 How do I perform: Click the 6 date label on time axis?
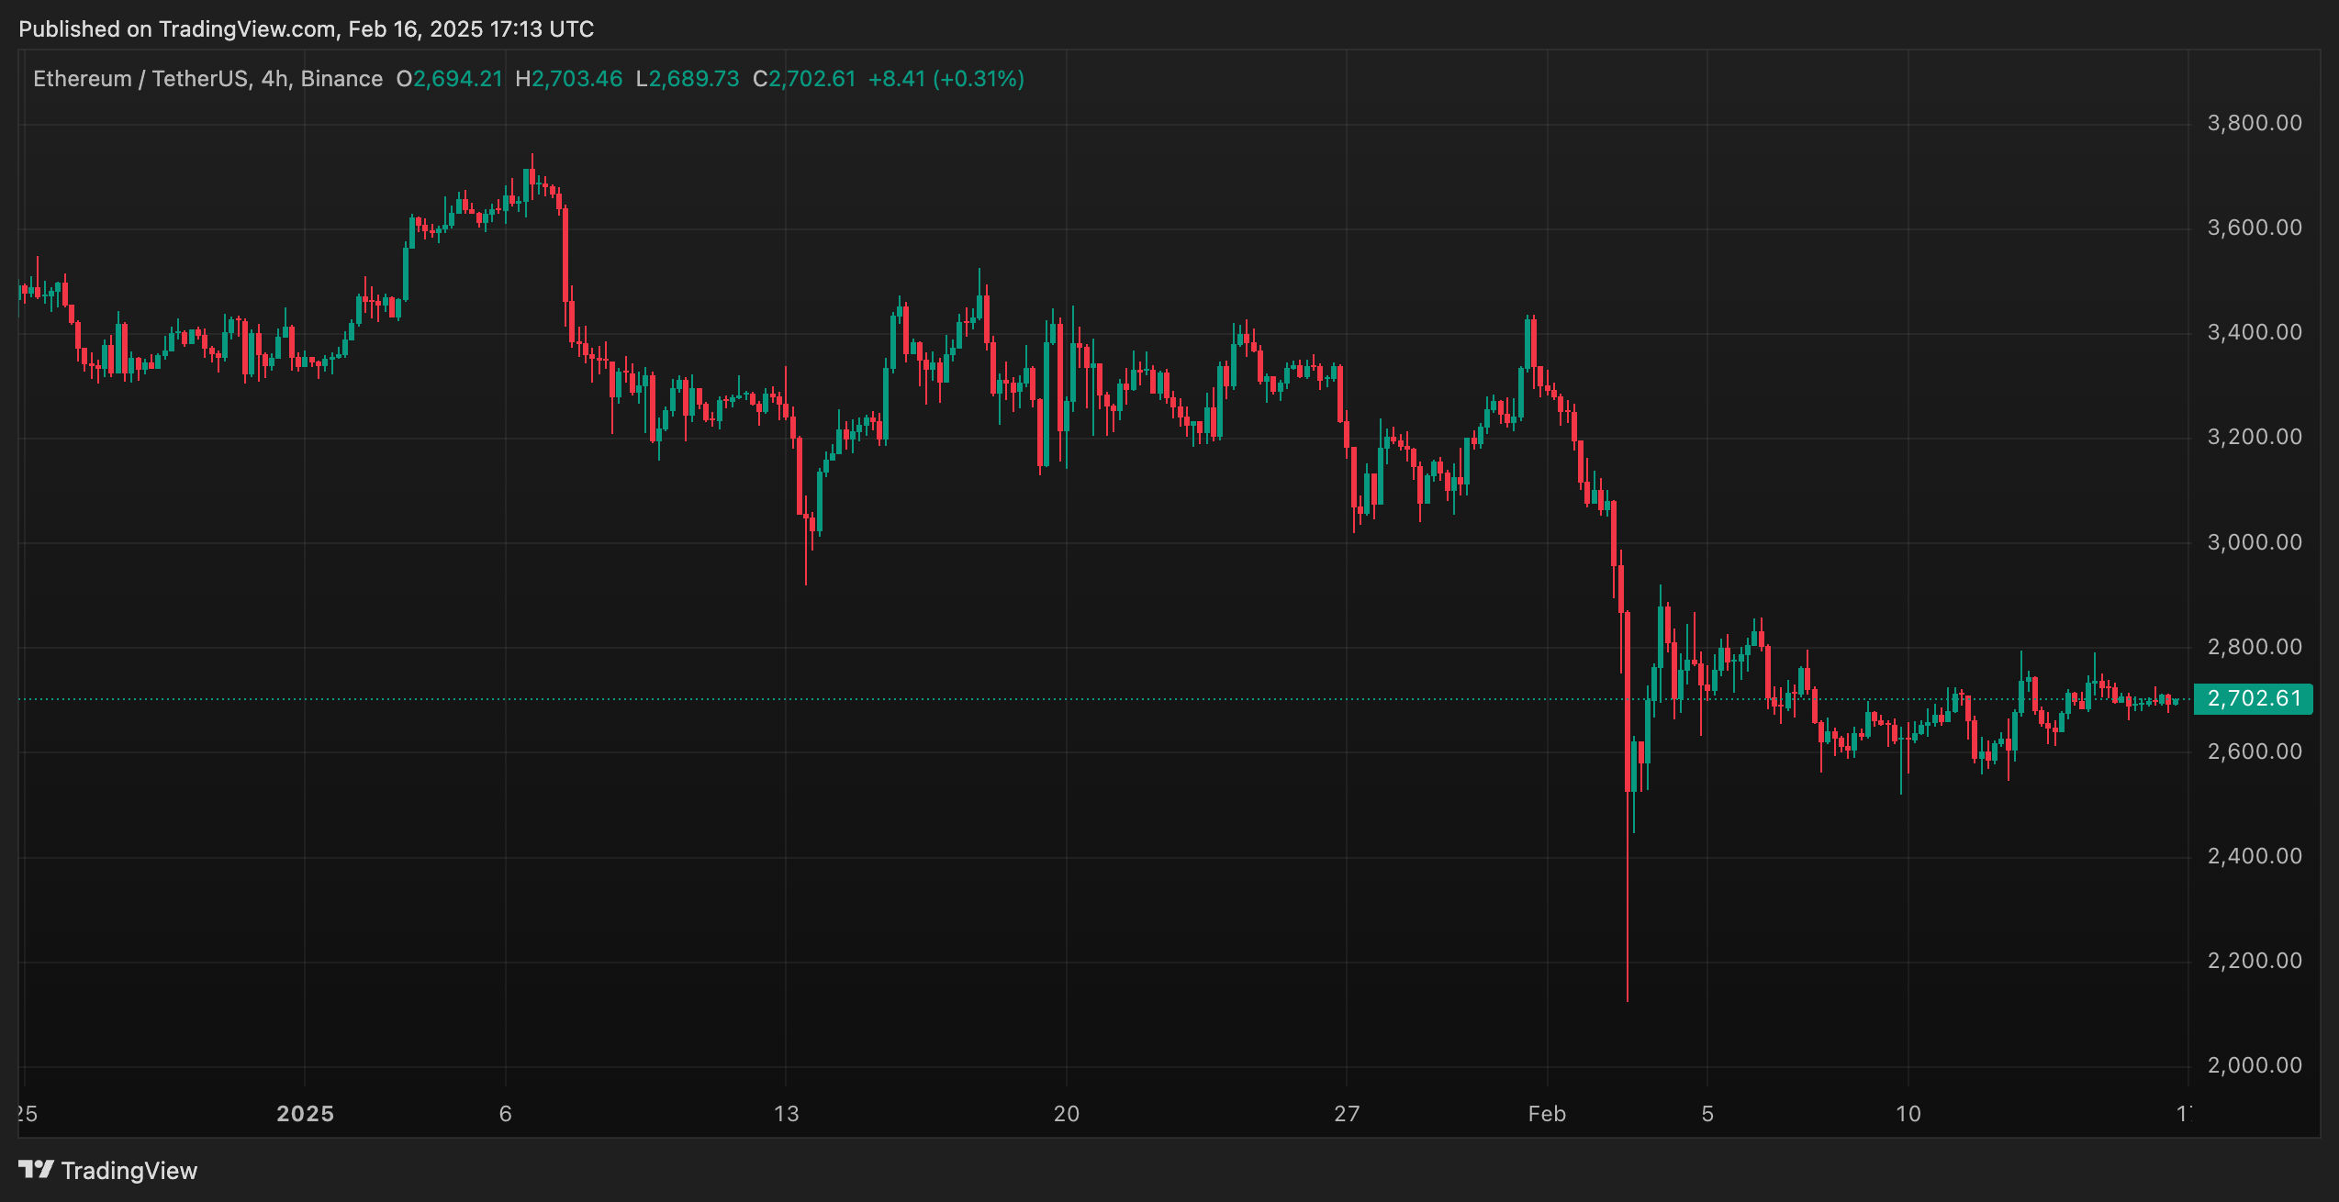coord(506,1114)
